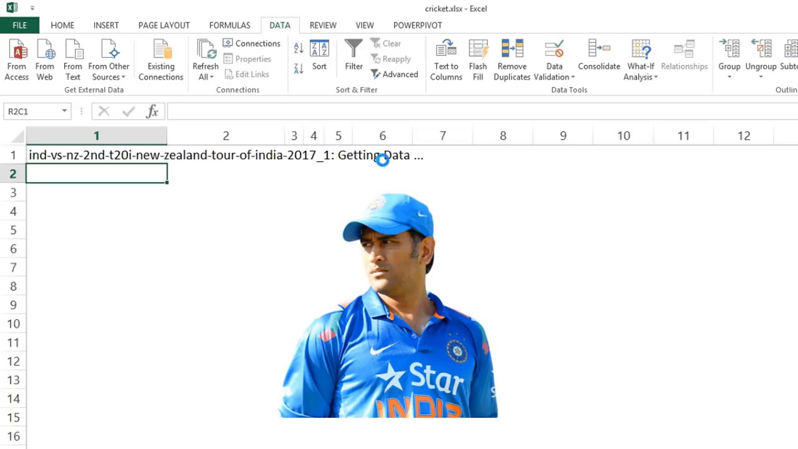Select row 16 header
Image resolution: width=798 pixels, height=449 pixels.
click(x=12, y=436)
